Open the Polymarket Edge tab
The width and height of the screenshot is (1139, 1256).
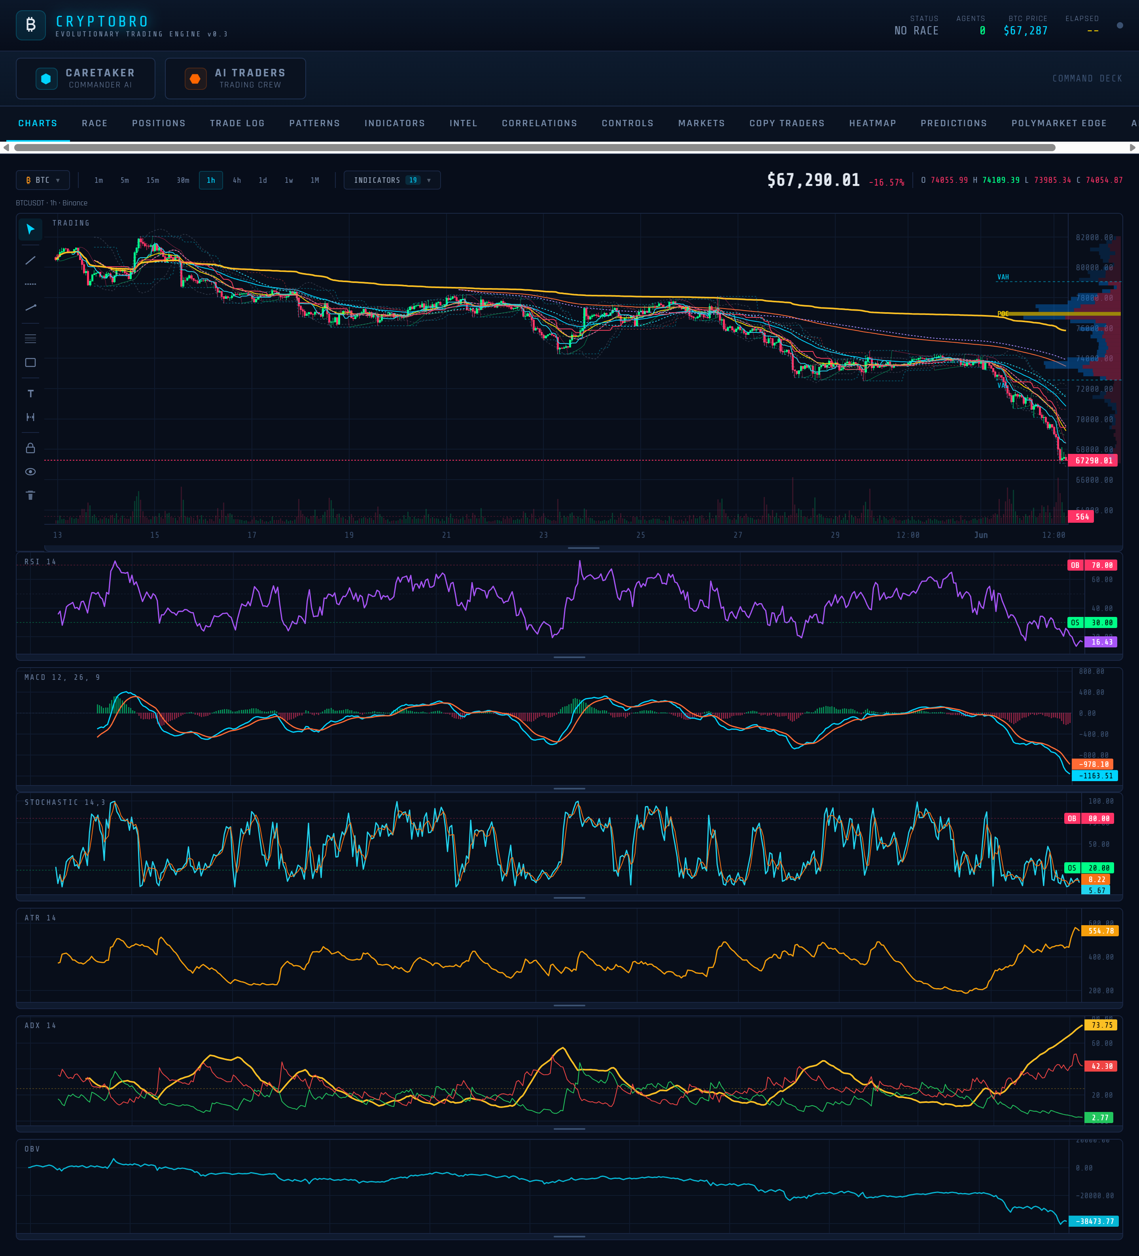click(1059, 123)
